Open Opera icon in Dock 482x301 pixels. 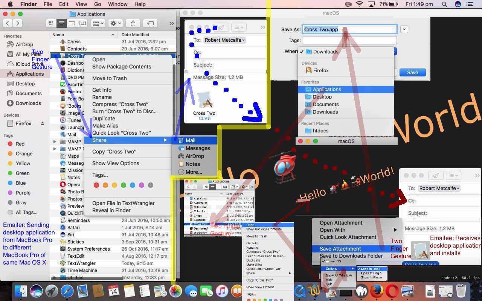[392, 291]
